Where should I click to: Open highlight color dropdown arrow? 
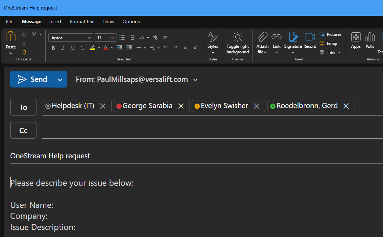pos(99,48)
